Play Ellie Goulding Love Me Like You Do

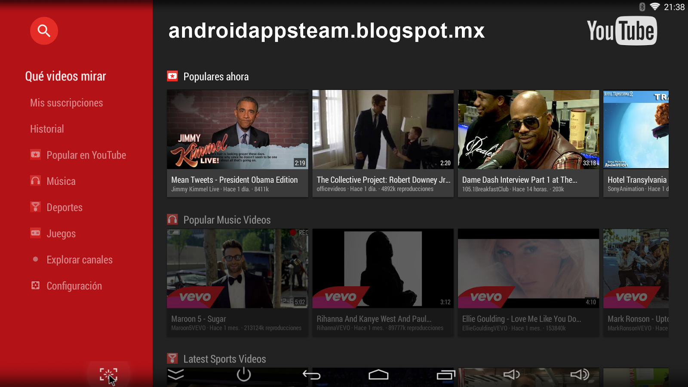[x=528, y=268]
